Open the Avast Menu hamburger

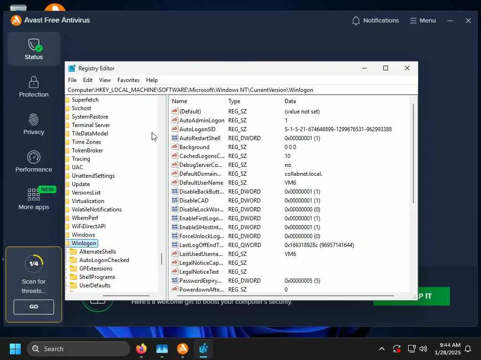[423, 21]
